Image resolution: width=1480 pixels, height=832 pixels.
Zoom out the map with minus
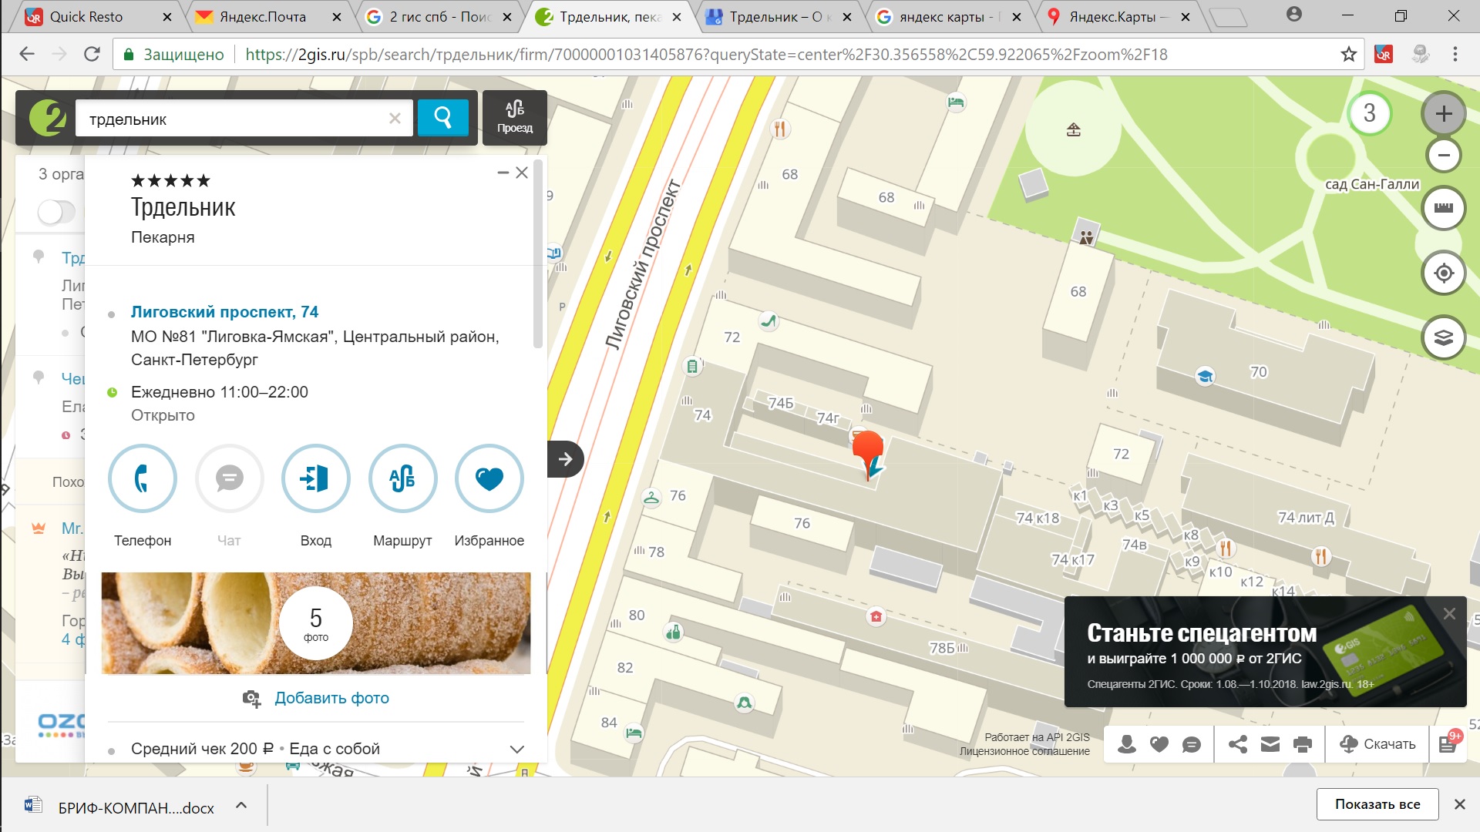pyautogui.click(x=1444, y=156)
